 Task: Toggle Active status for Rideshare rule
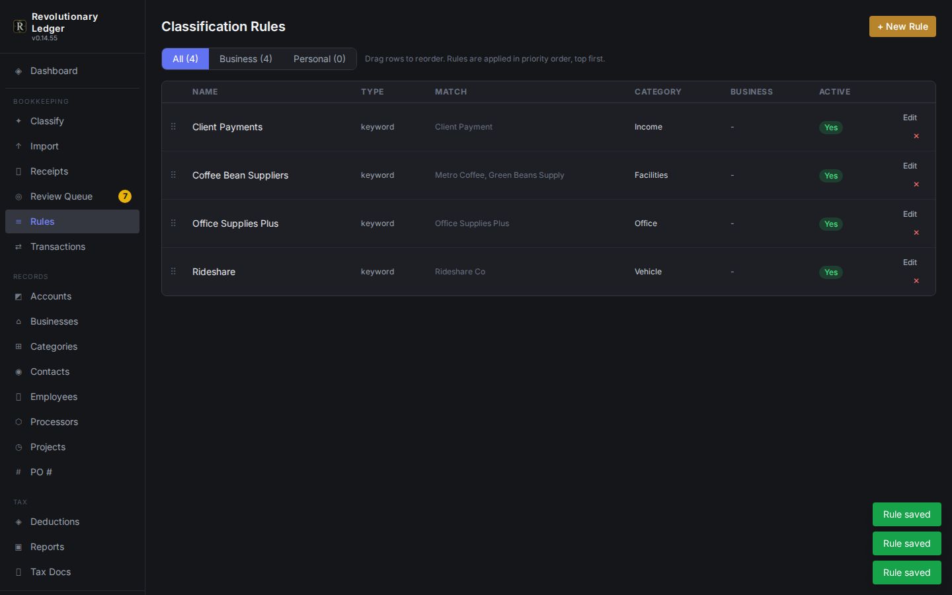pos(831,272)
